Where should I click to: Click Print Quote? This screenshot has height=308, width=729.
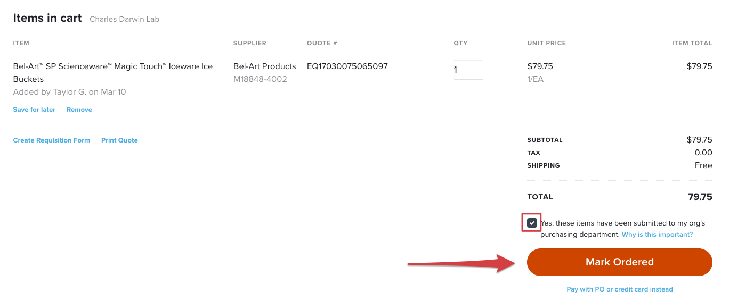(x=119, y=140)
